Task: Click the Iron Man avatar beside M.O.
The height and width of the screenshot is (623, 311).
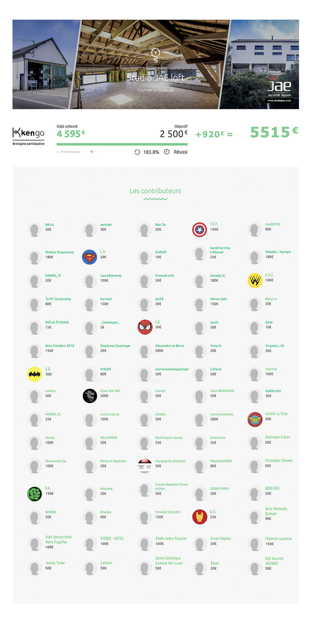Action: pos(199,517)
